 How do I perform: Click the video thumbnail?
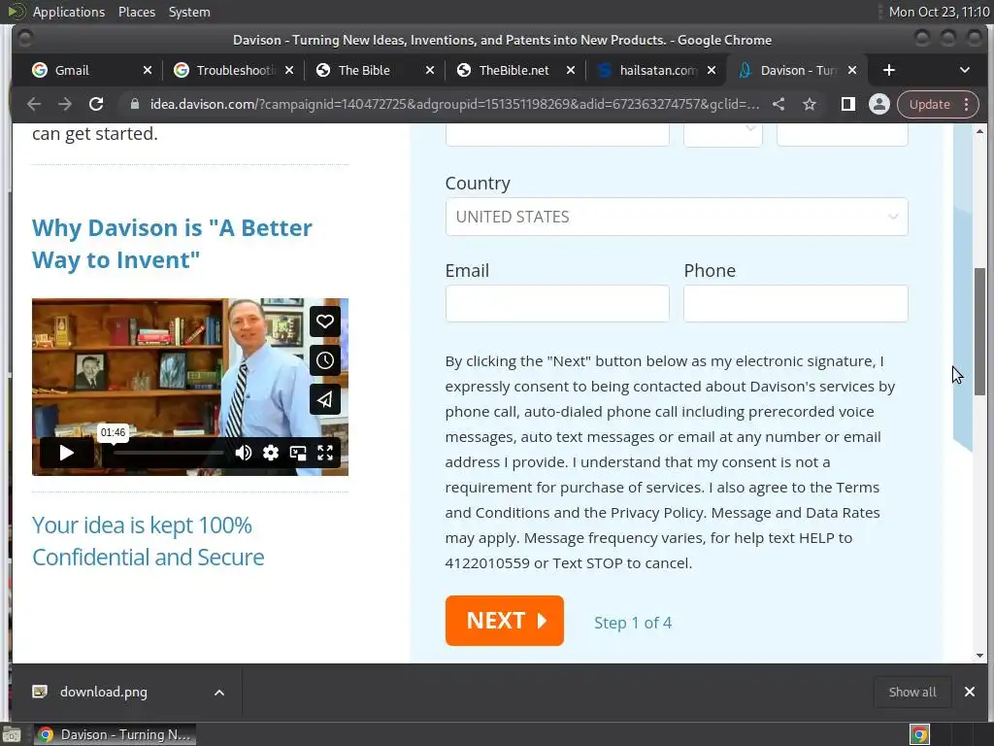190,387
